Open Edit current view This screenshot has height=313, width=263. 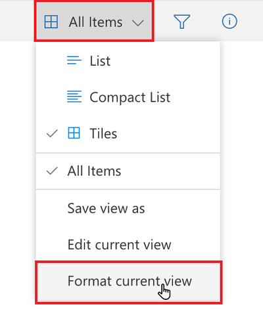[x=128, y=244]
